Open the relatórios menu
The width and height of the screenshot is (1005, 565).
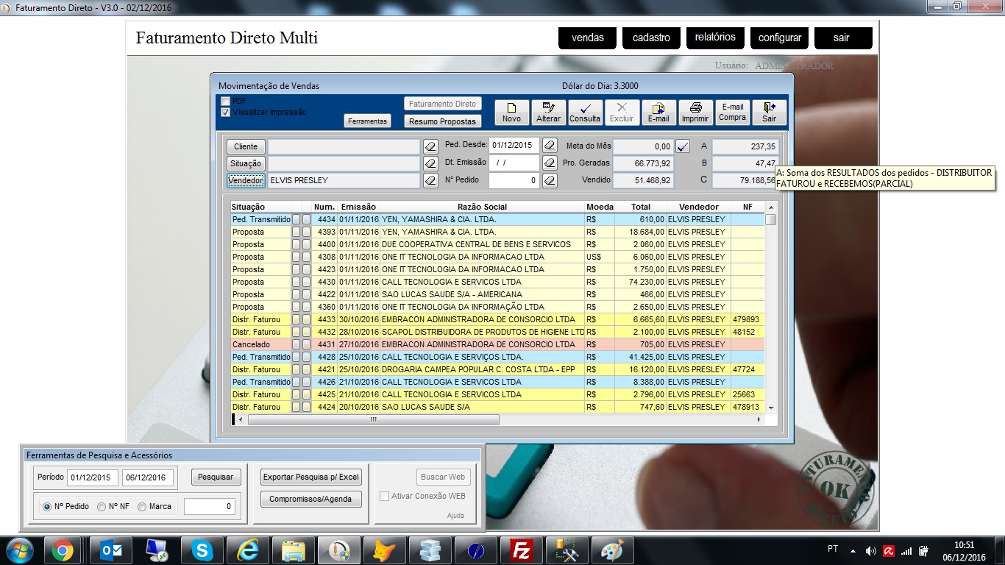click(x=715, y=38)
